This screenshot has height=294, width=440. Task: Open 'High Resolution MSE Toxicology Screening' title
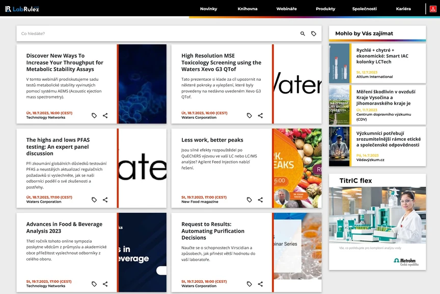[x=221, y=62]
